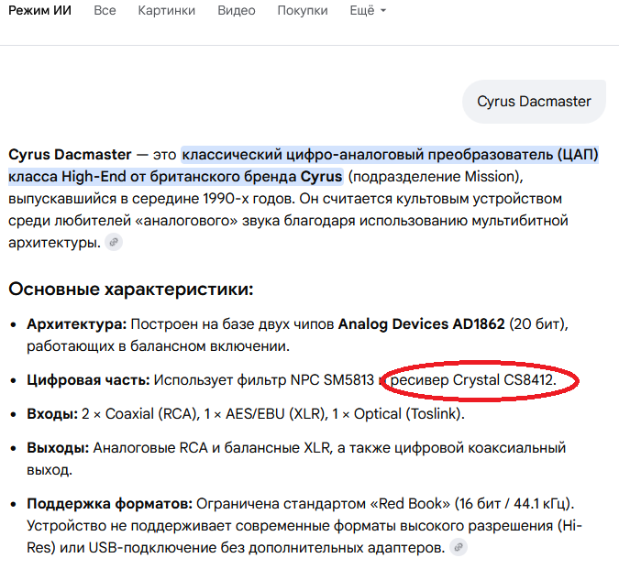Click bold "Cyrus Dacmaster" at paragraph start
Screen dimensions: 619x569
click(x=70, y=154)
